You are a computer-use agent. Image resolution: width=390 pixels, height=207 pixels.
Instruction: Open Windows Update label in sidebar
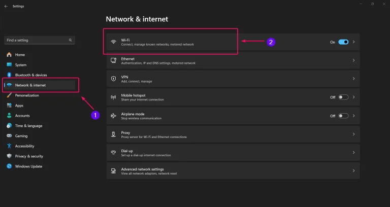click(x=28, y=166)
